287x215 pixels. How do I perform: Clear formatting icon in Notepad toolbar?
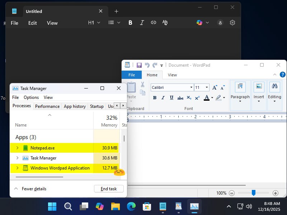(165, 23)
